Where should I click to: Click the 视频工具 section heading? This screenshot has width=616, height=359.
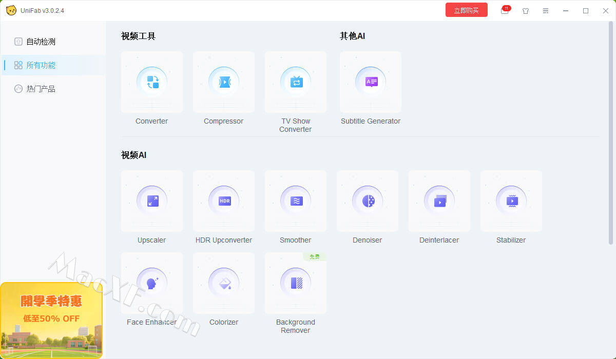tap(138, 36)
